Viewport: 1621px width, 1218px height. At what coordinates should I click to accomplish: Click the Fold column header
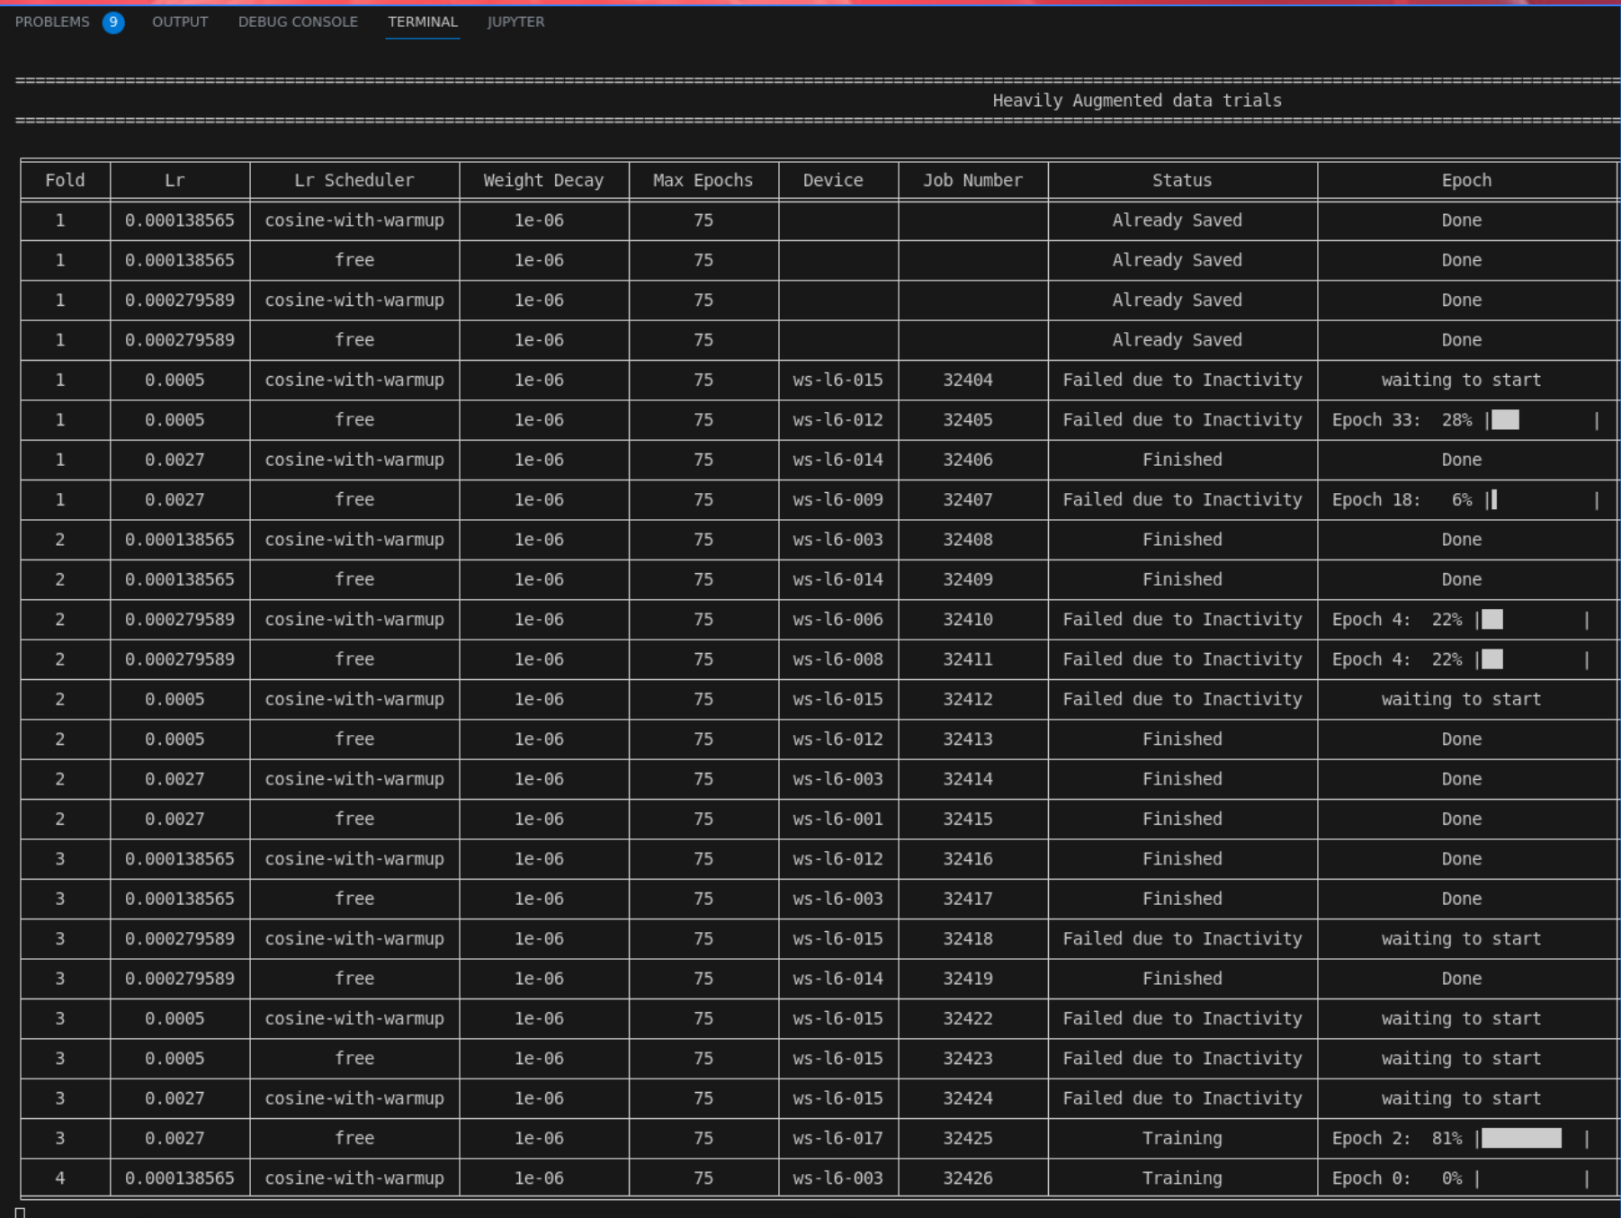point(65,180)
